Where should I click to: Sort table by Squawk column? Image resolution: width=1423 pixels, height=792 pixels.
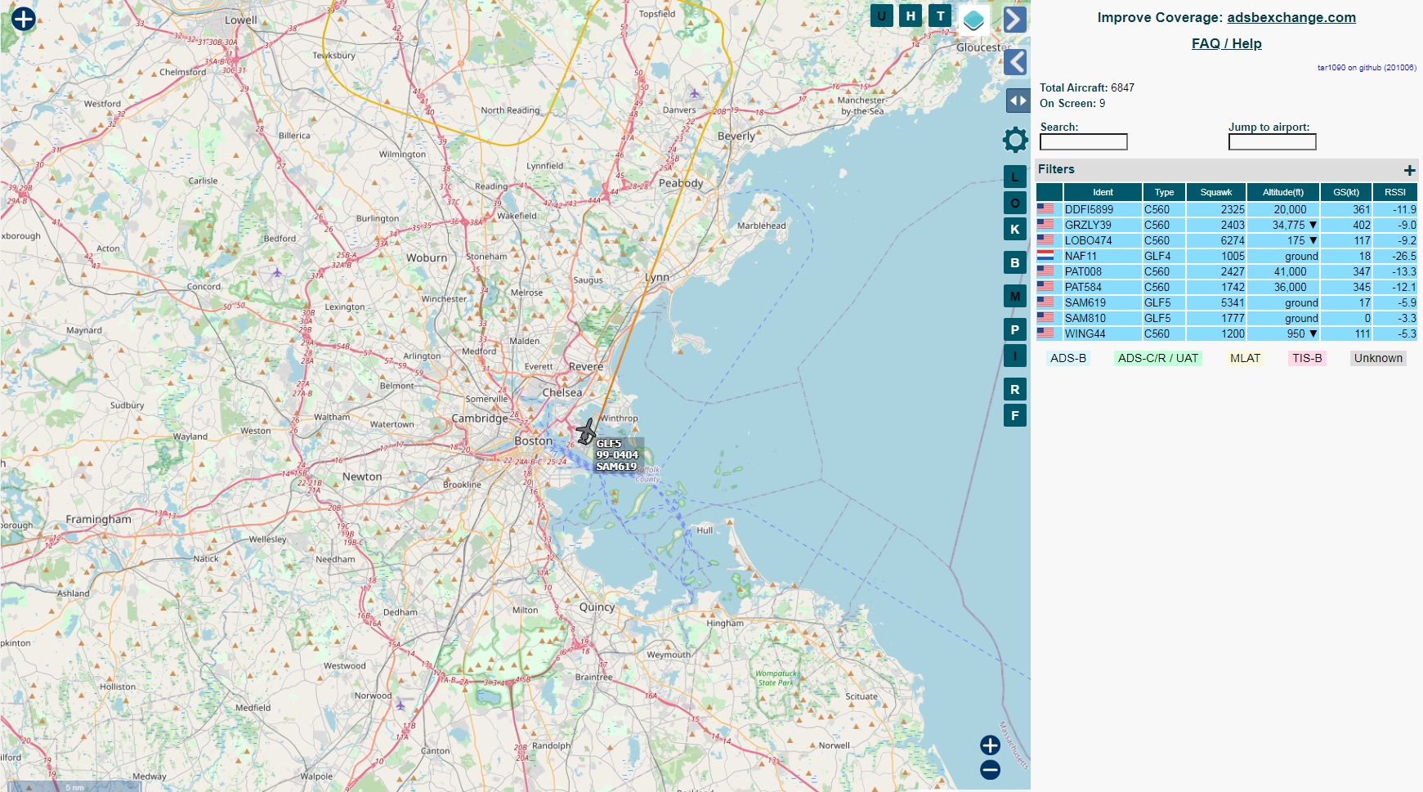coord(1216,192)
